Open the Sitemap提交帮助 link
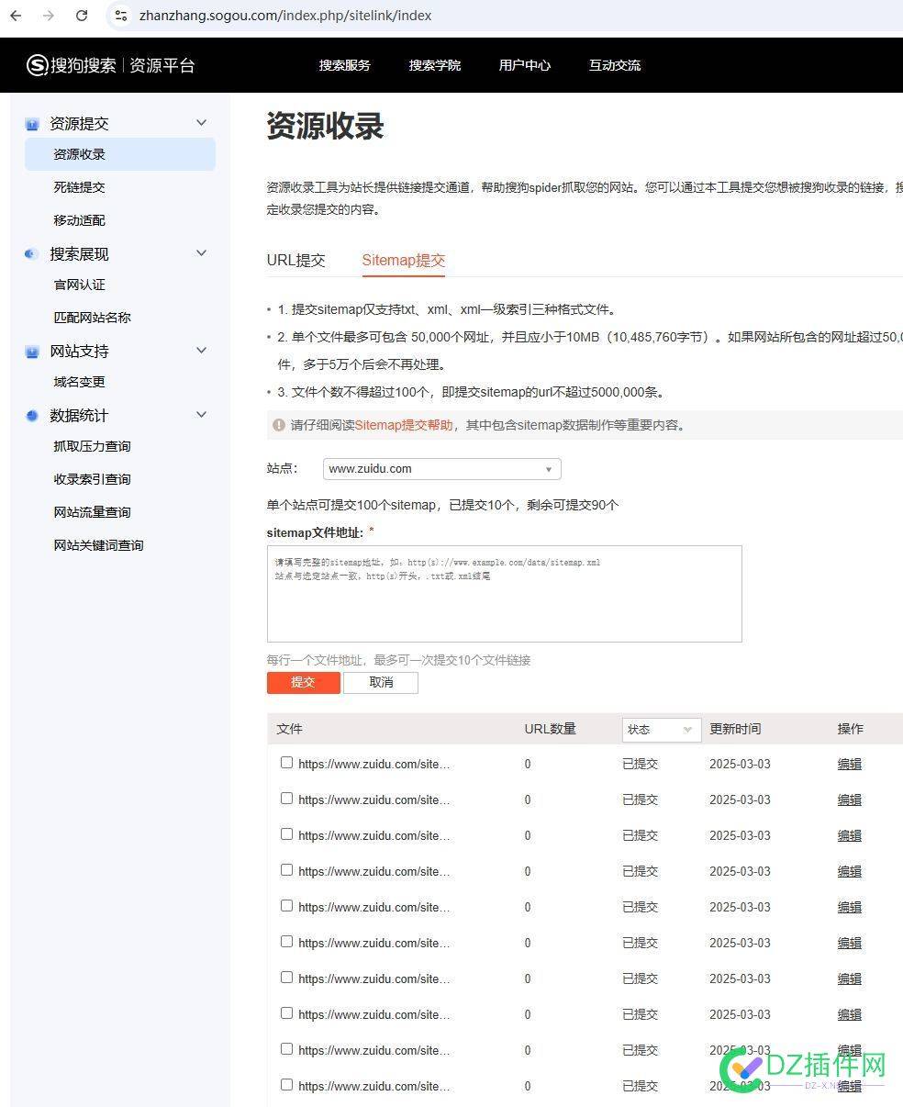Viewport: 903px width, 1107px height. (404, 425)
